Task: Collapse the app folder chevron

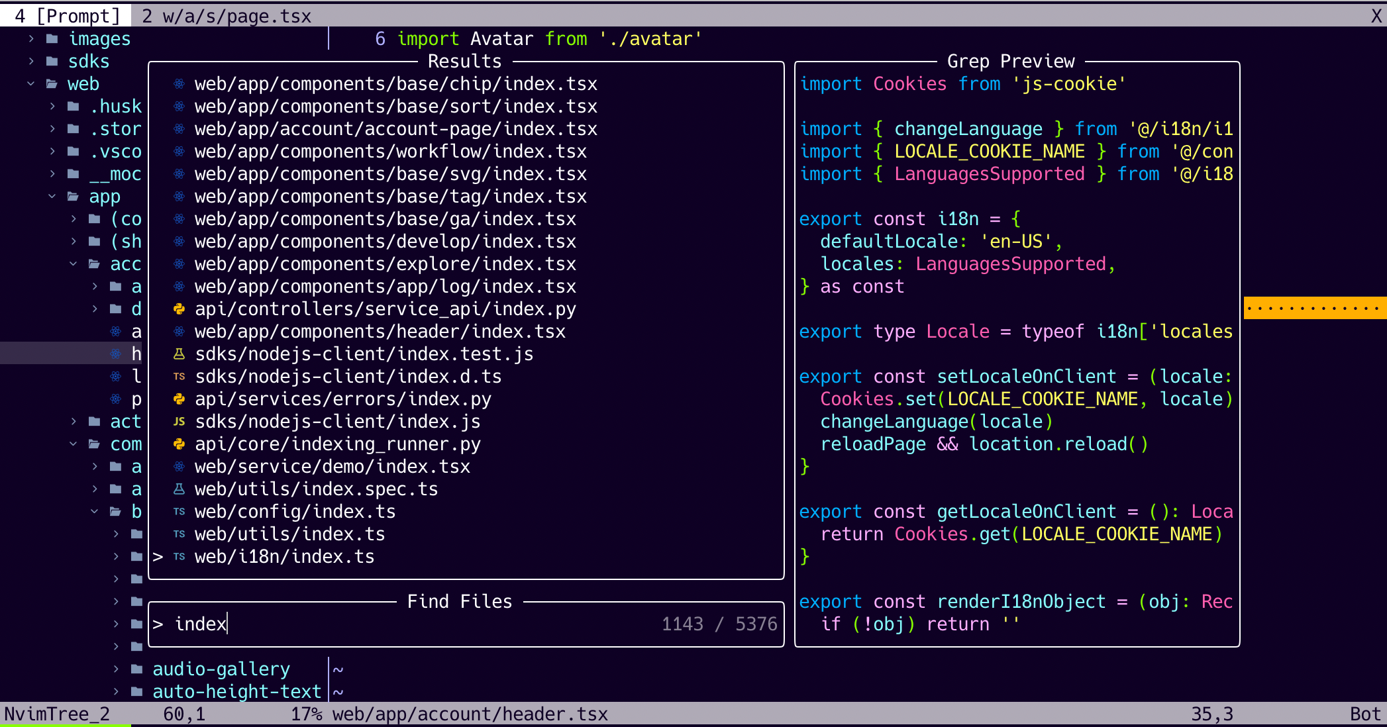Action: pyautogui.click(x=52, y=197)
